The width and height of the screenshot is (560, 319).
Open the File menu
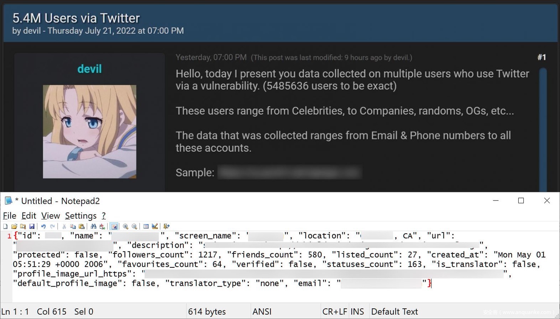click(10, 216)
